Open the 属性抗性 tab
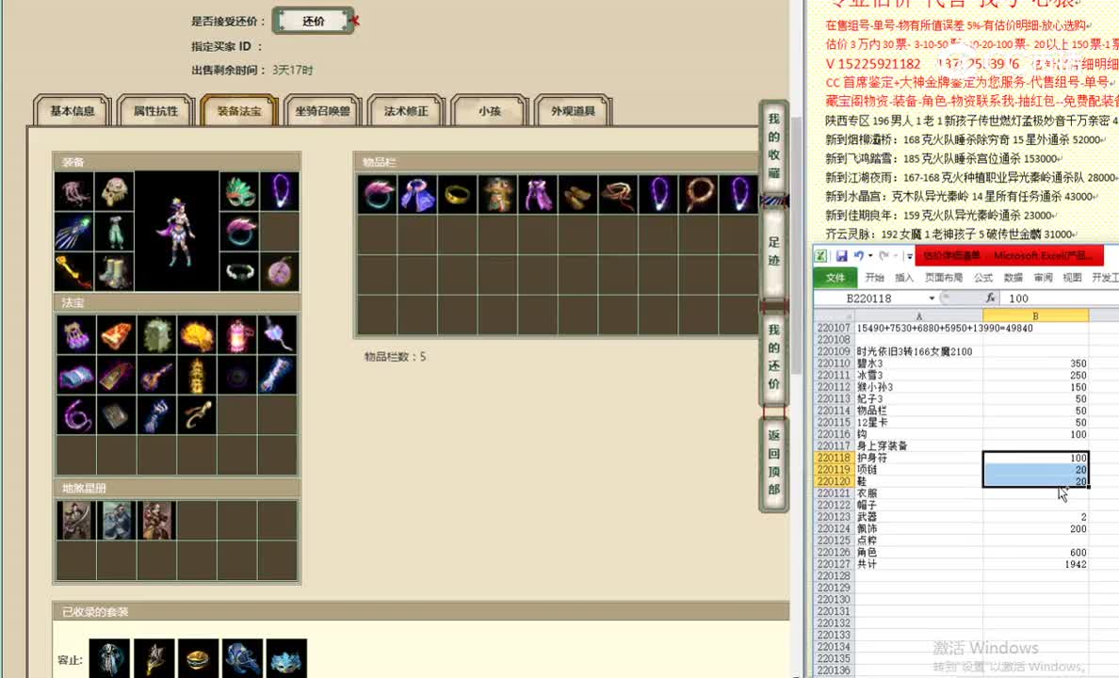The width and height of the screenshot is (1119, 678). [x=155, y=110]
